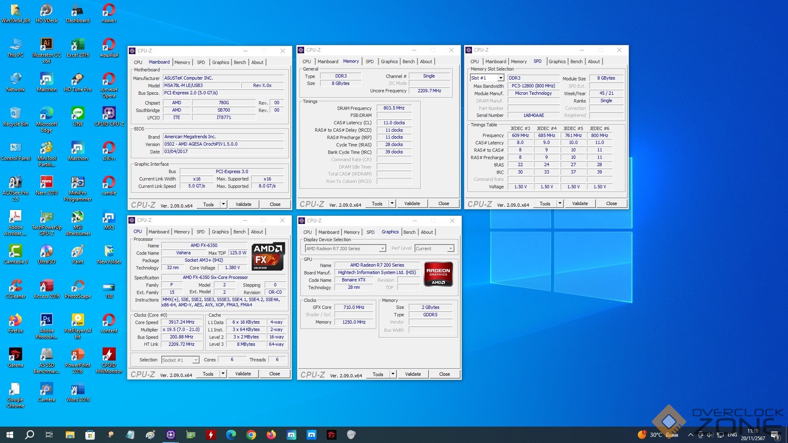This screenshot has width=788, height=443.
Task: Switch to CPU tab in Mainboard window
Action: 138,62
